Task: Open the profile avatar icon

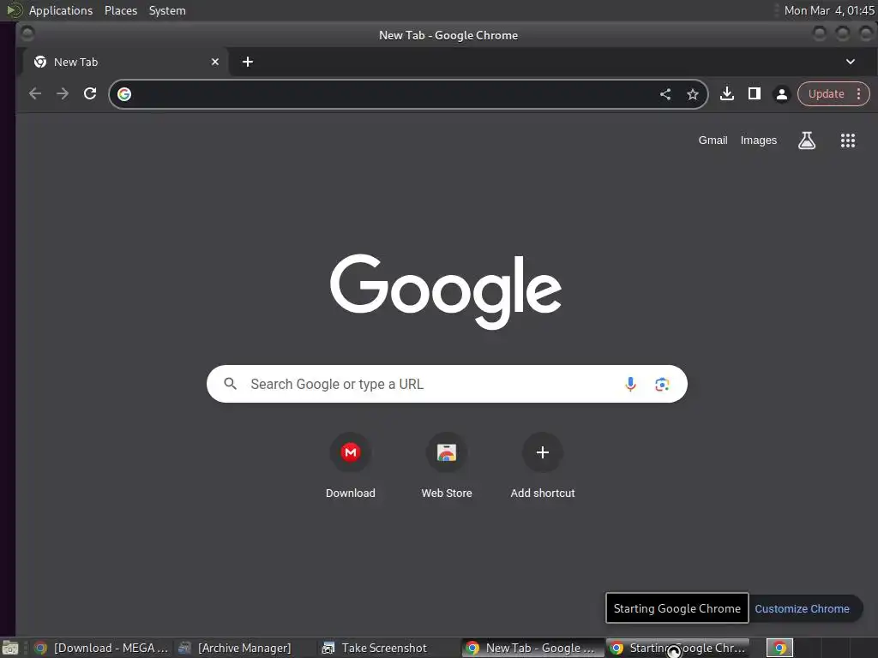Action: coord(782,94)
